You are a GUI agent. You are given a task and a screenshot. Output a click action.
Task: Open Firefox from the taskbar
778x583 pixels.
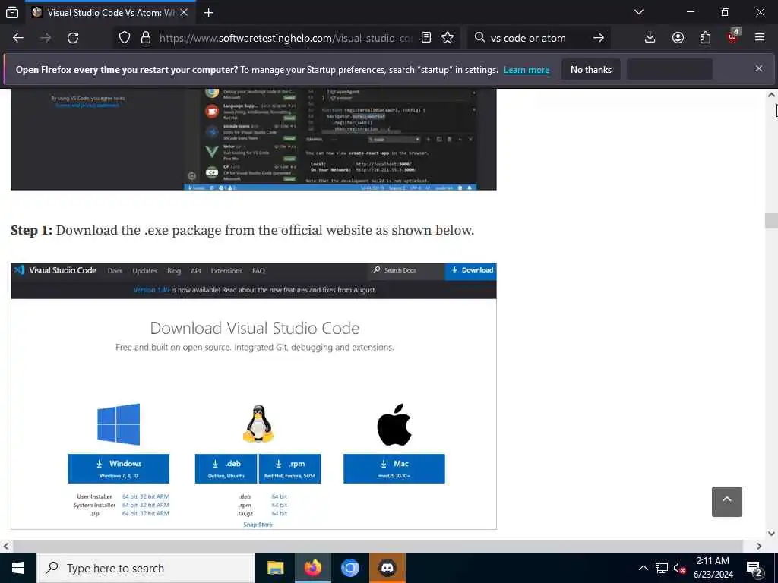click(x=312, y=568)
